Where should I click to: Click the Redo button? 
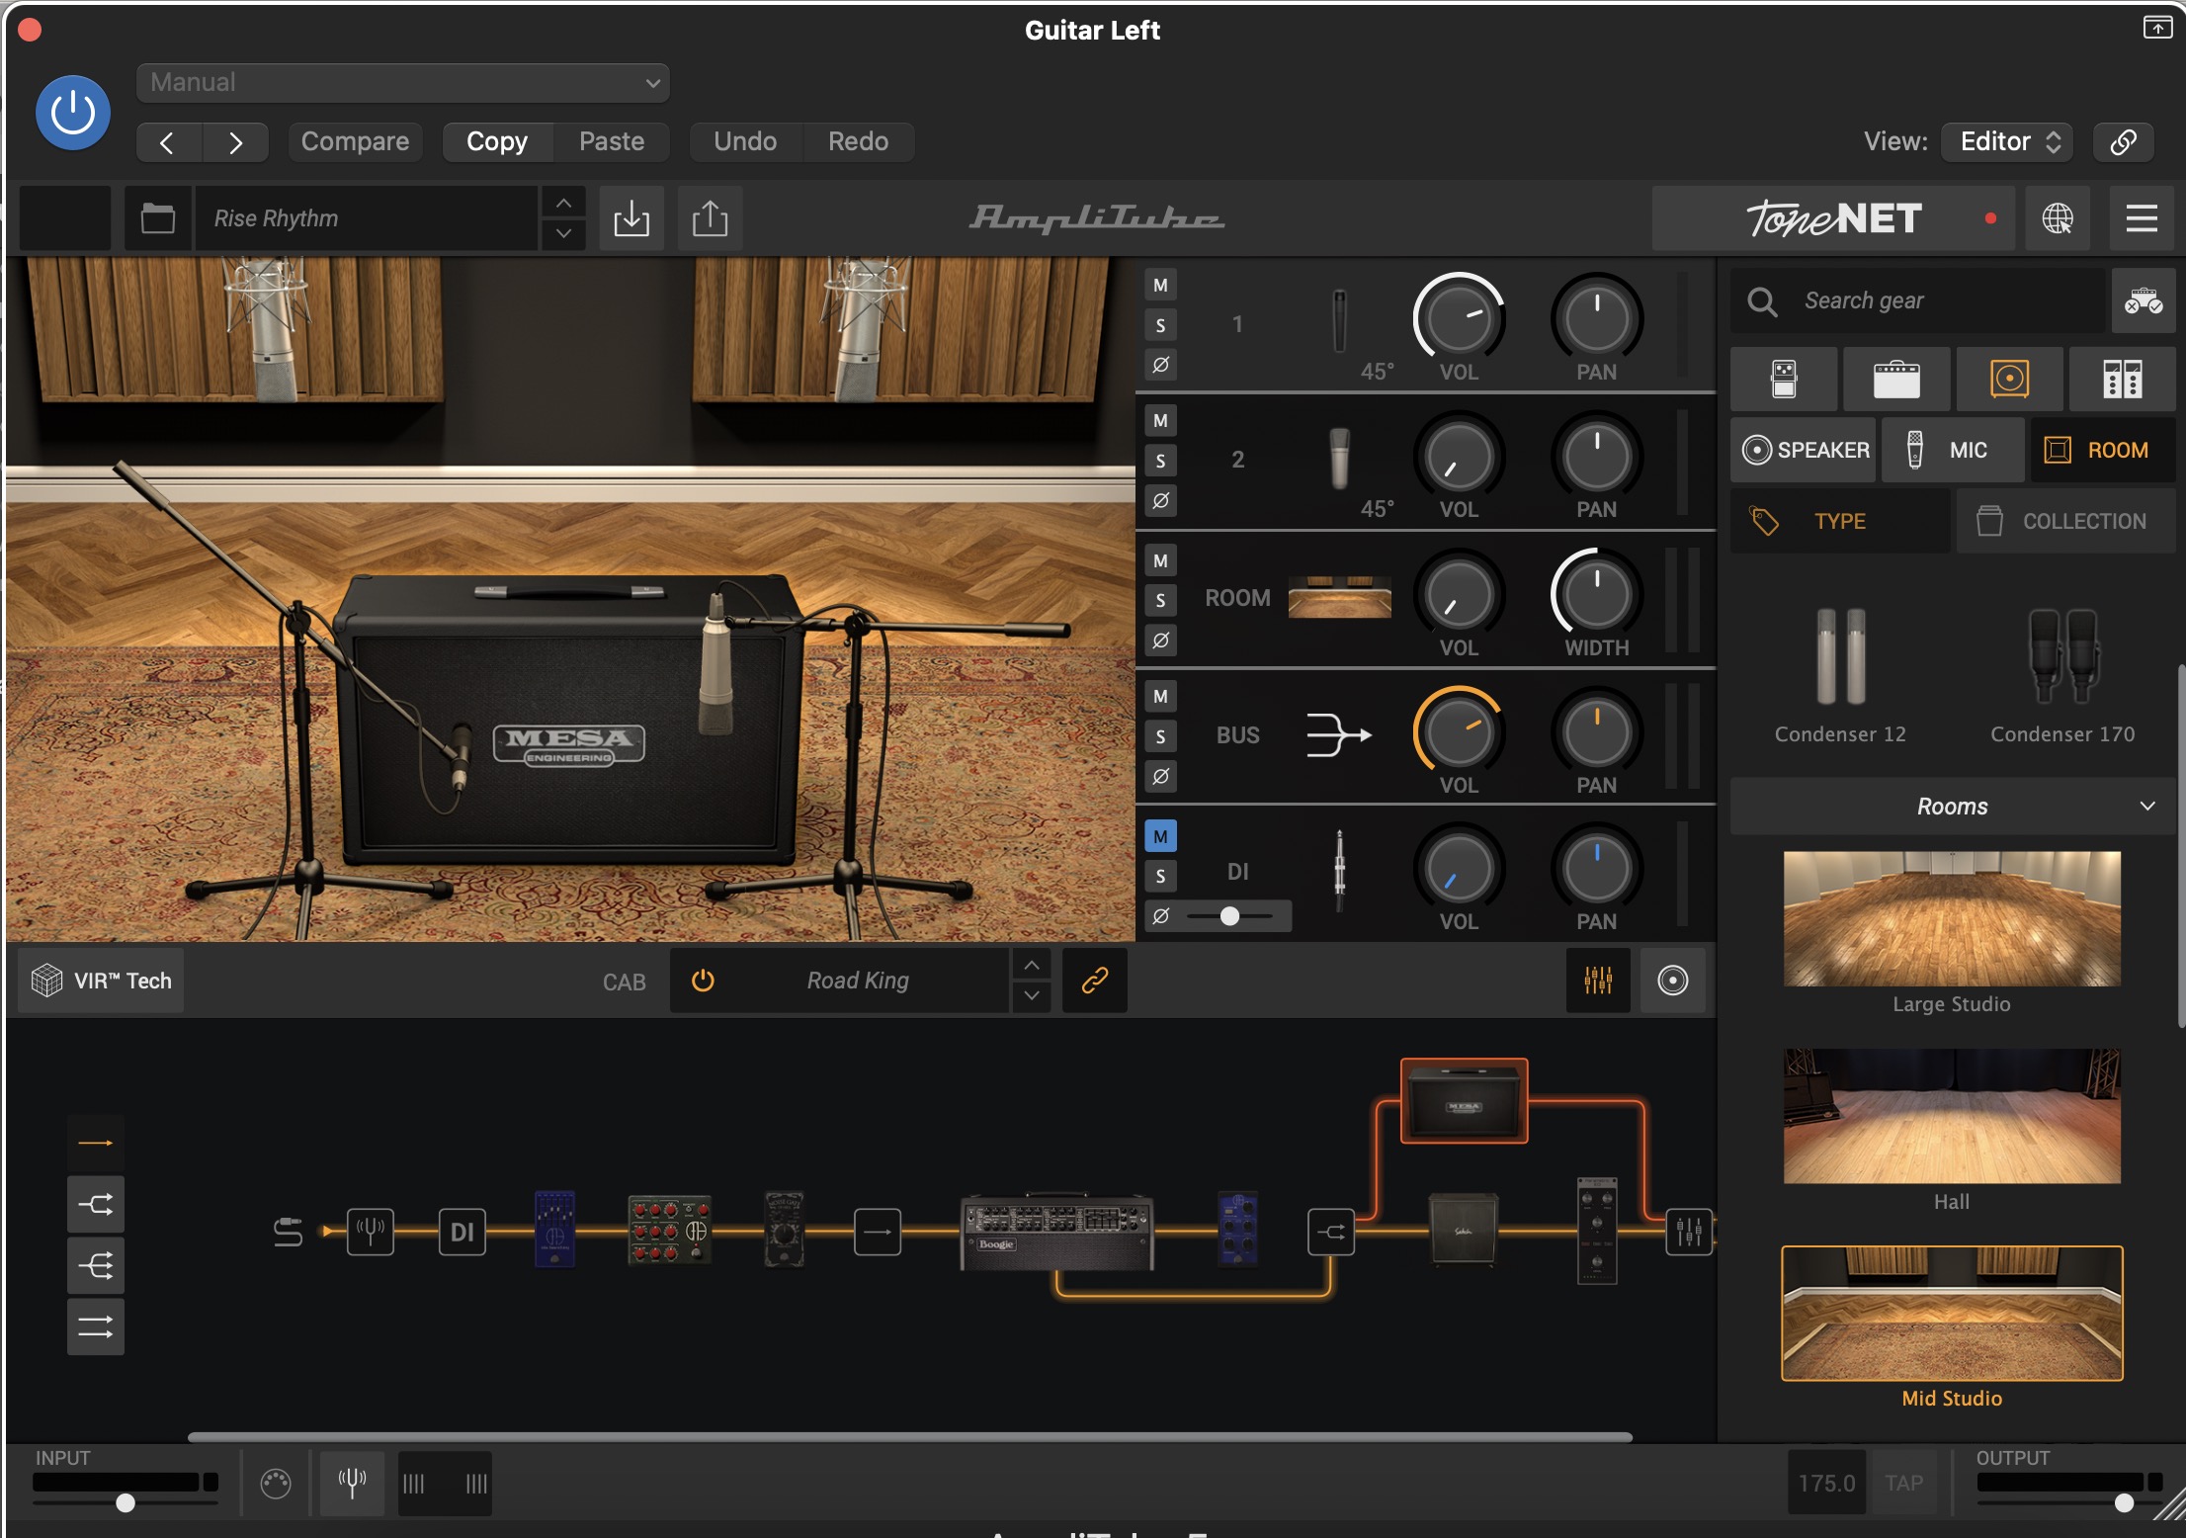858,141
